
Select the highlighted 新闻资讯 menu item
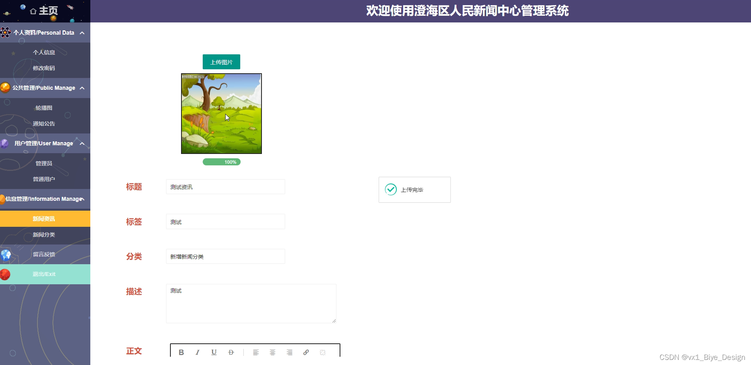[x=45, y=219]
